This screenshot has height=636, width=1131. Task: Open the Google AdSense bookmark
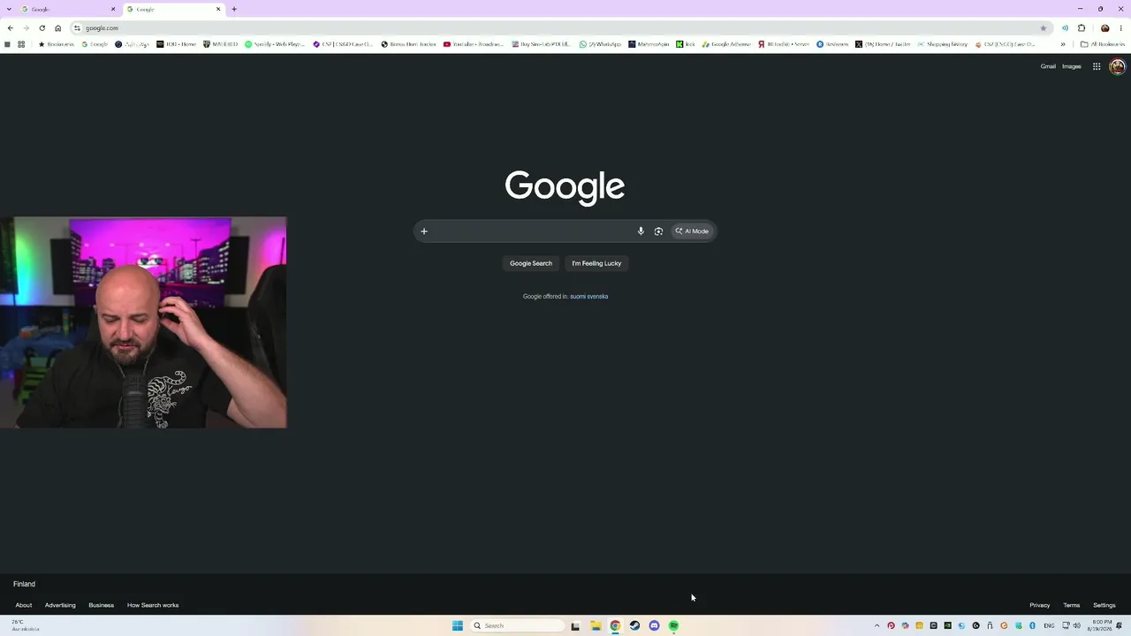pos(726,44)
